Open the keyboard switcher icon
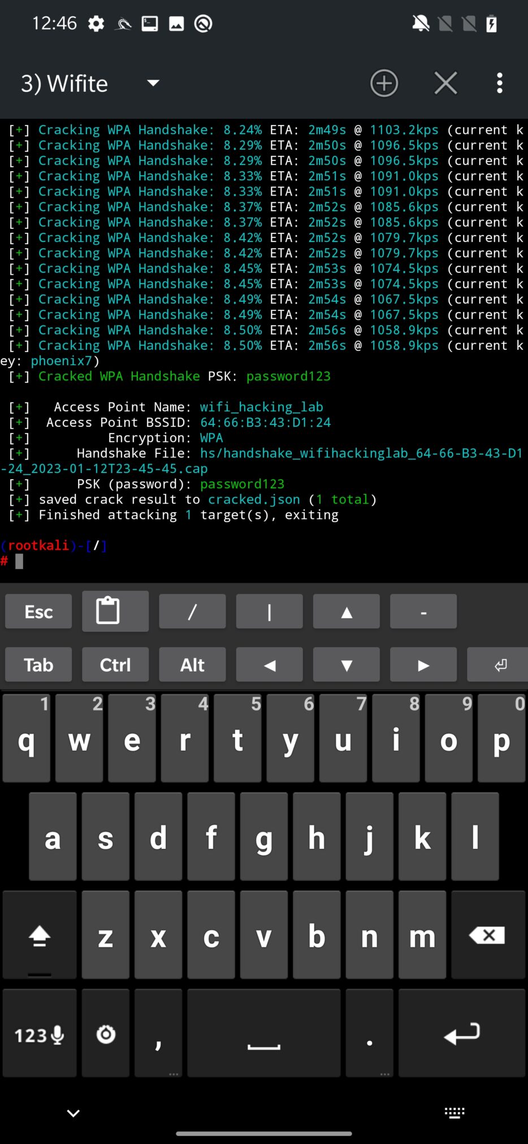 455,1113
